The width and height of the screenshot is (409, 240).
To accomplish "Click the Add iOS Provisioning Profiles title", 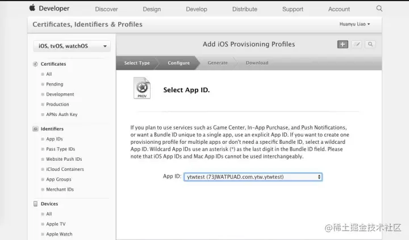I will (249, 44).
